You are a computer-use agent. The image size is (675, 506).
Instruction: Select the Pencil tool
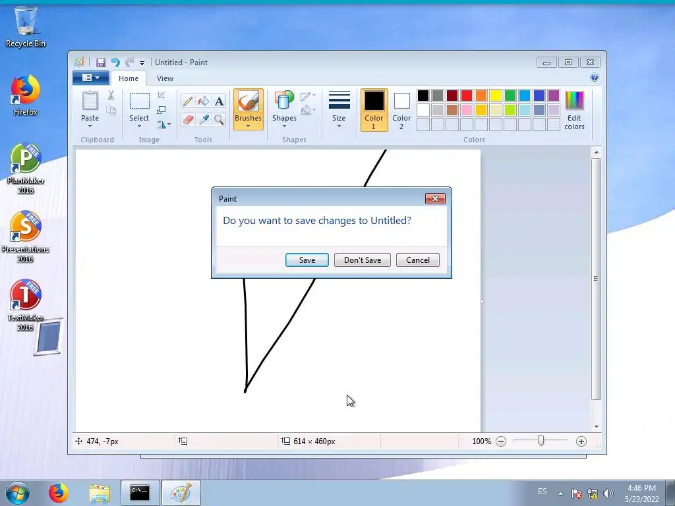coord(188,101)
